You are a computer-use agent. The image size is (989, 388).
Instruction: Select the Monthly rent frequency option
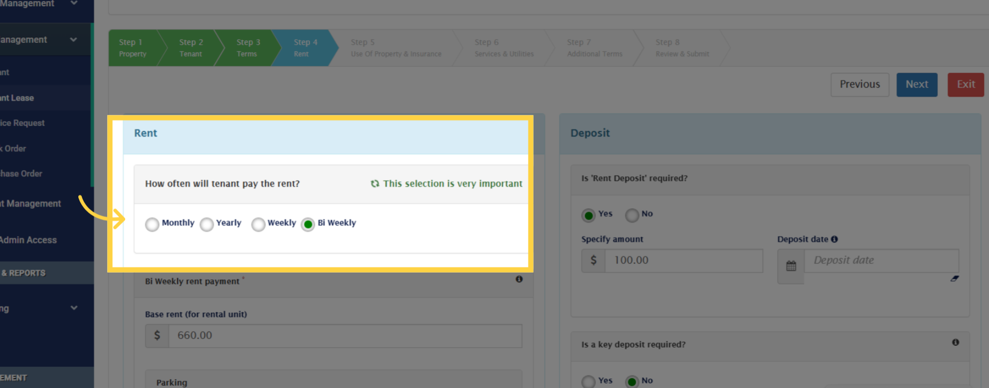click(x=152, y=225)
